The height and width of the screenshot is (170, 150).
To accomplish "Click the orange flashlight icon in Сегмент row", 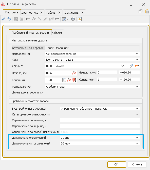I will pyautogui.click(x=137, y=66).
